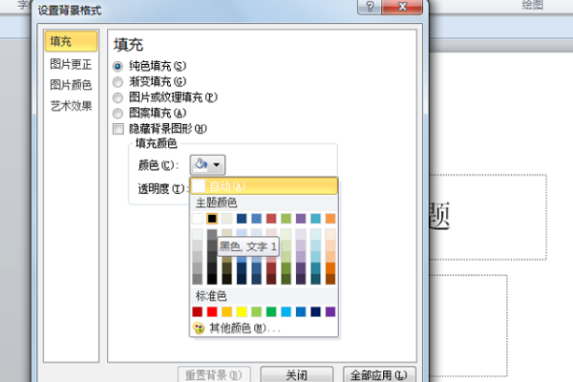Pick tan theme color swatch in top row
The image size is (573, 382).
pyautogui.click(x=227, y=219)
